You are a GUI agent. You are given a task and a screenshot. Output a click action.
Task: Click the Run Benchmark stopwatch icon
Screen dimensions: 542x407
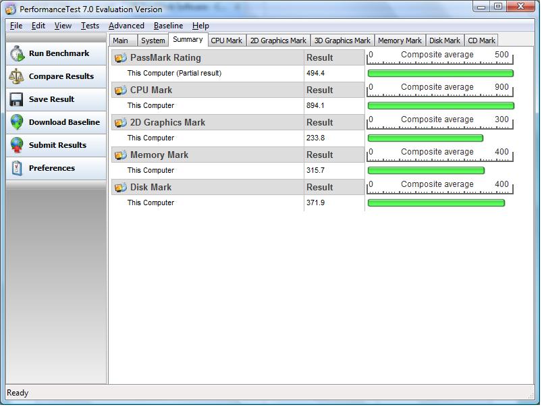coord(17,53)
